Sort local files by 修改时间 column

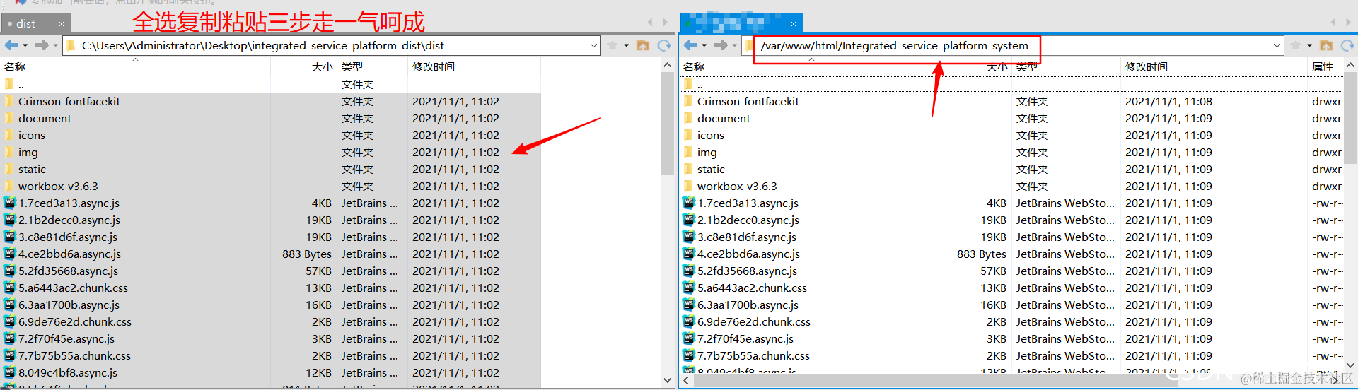475,66
